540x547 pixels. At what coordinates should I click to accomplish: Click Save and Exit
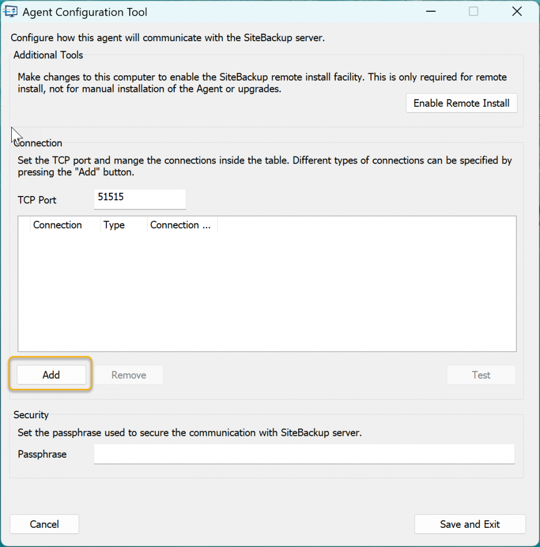click(x=469, y=524)
